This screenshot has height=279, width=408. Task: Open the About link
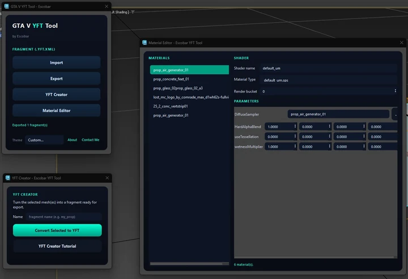[72, 140]
